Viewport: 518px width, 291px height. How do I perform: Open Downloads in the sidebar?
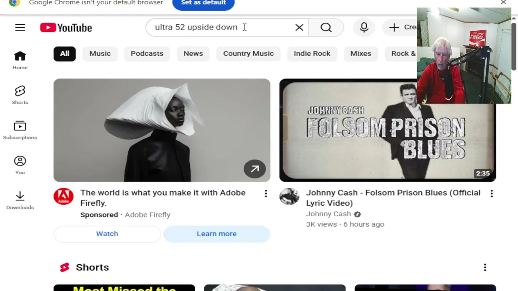[x=20, y=200]
